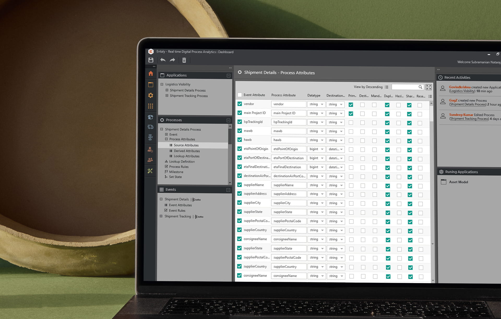Undo the last action

pyautogui.click(x=163, y=60)
